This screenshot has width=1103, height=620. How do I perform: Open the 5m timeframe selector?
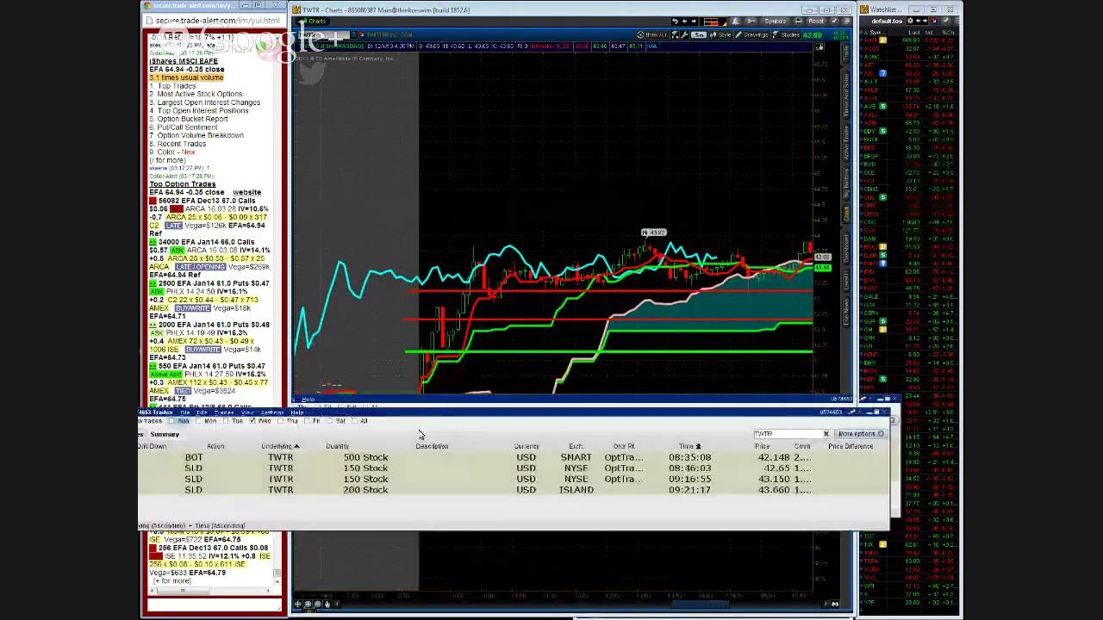coord(699,35)
